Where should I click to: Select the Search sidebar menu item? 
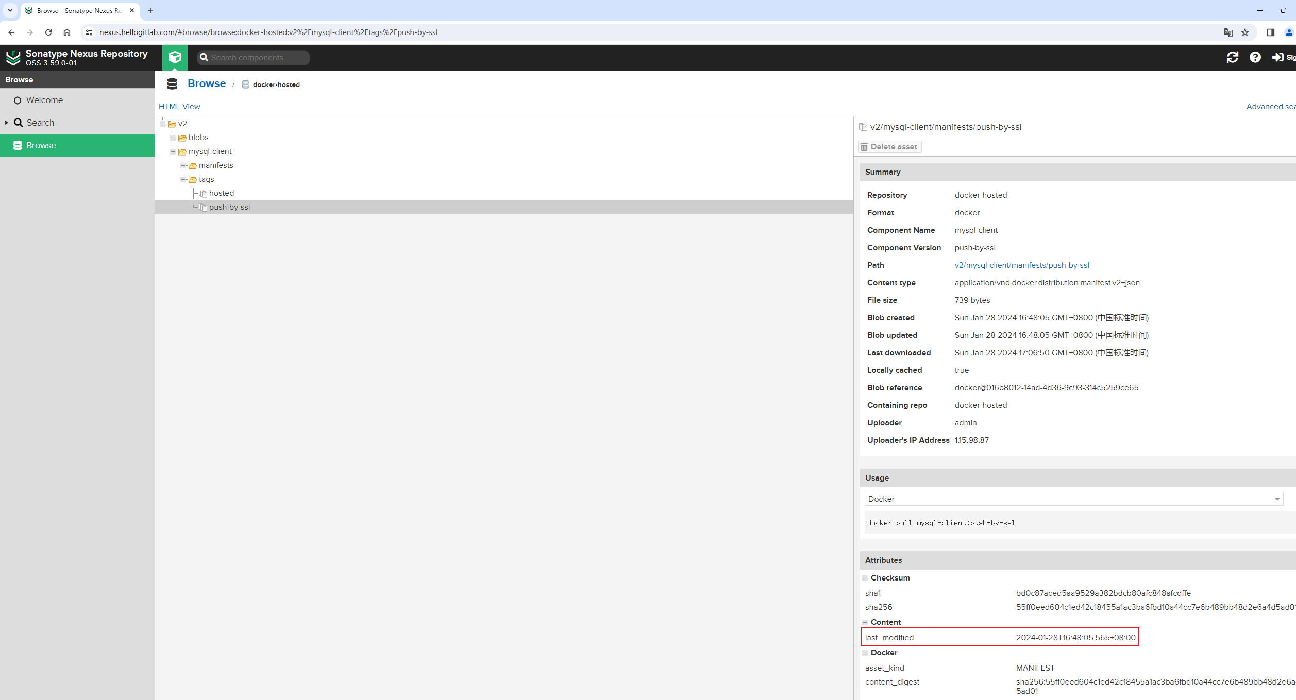coord(77,123)
